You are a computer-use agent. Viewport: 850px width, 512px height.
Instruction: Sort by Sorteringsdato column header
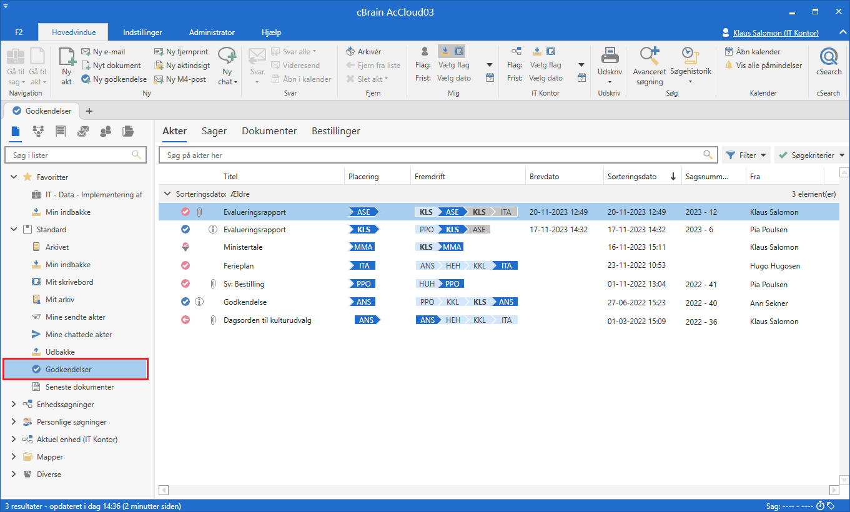coord(632,177)
